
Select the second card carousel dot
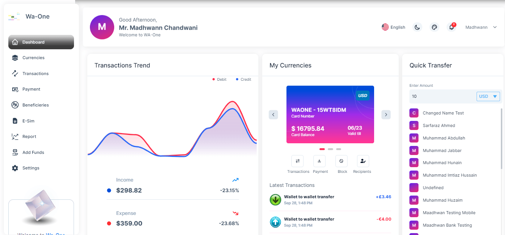[x=330, y=149]
